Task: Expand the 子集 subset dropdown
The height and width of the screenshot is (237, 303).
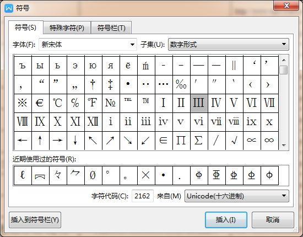Action: pos(229,45)
